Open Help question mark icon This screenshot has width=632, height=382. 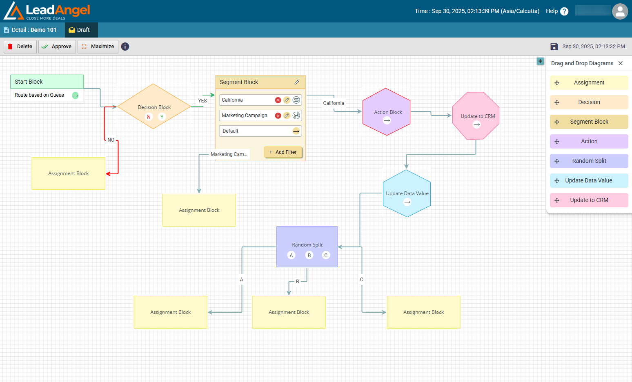pos(564,11)
